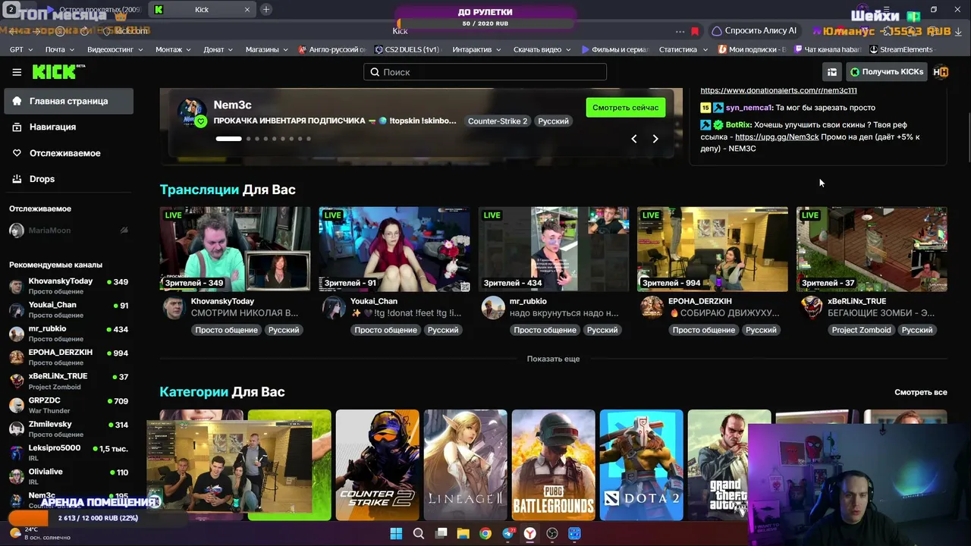This screenshot has width=971, height=546.
Task: Open the user profile avatar in Kick header
Action: 941,72
